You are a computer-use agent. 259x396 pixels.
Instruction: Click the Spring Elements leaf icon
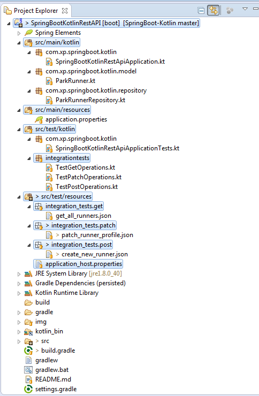(29, 33)
